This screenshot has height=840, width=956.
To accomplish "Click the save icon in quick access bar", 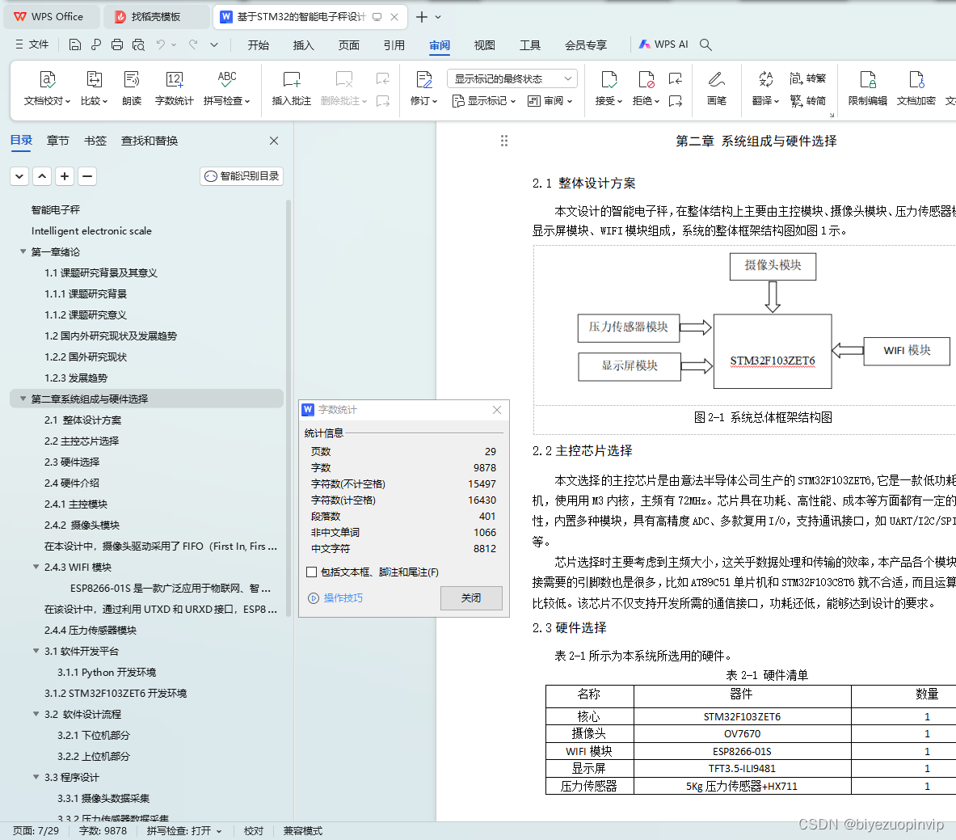I will pyautogui.click(x=75, y=44).
